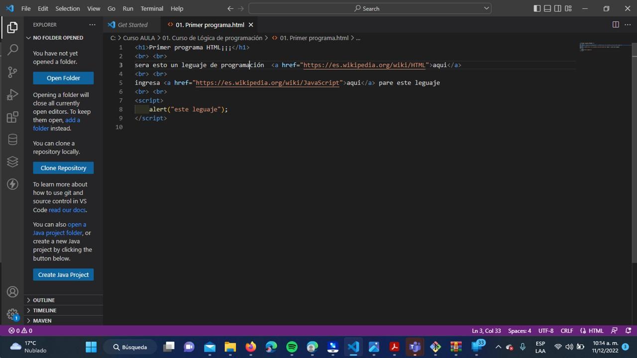The width and height of the screenshot is (637, 358).
Task: Click the VS Code logo in title bar
Action: (x=9, y=8)
